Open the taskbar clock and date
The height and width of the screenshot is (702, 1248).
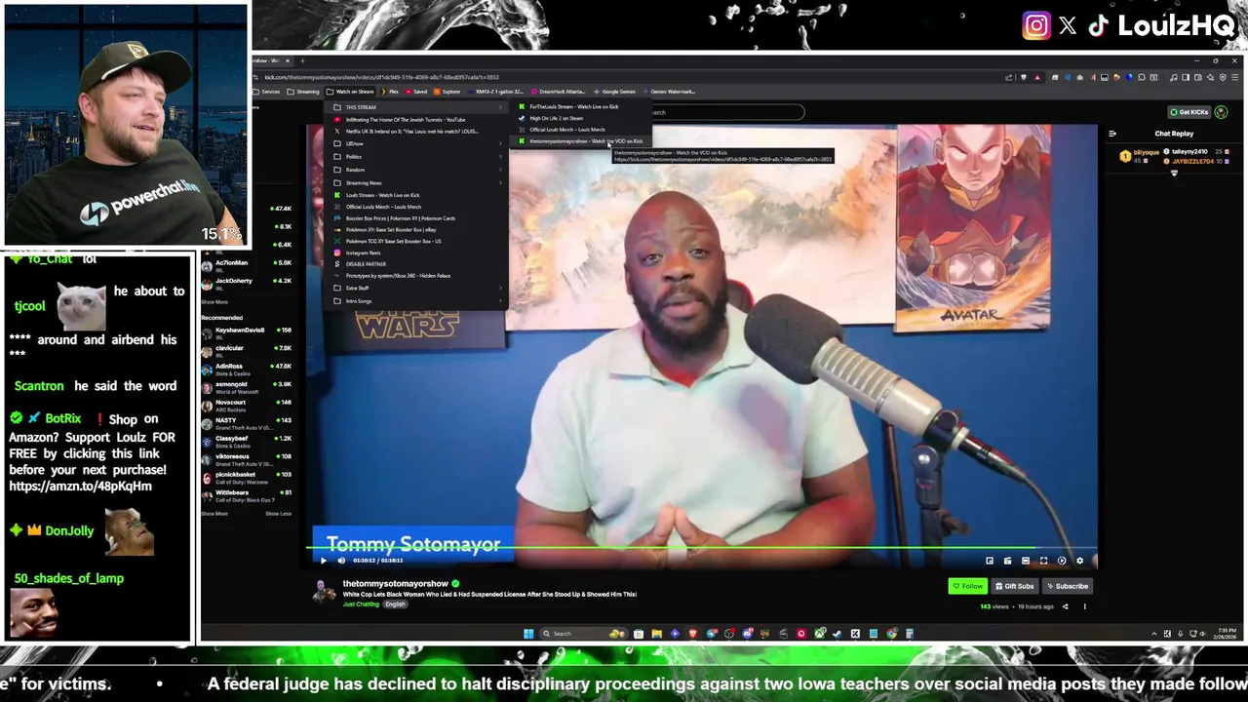(x=1224, y=634)
